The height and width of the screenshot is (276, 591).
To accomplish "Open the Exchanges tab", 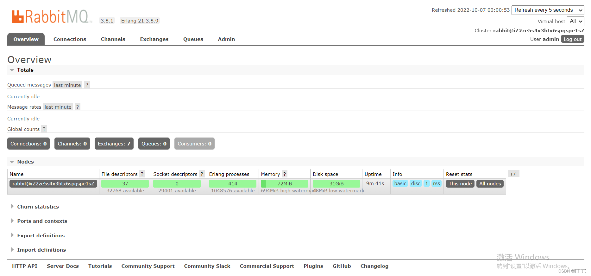I will click(x=154, y=39).
